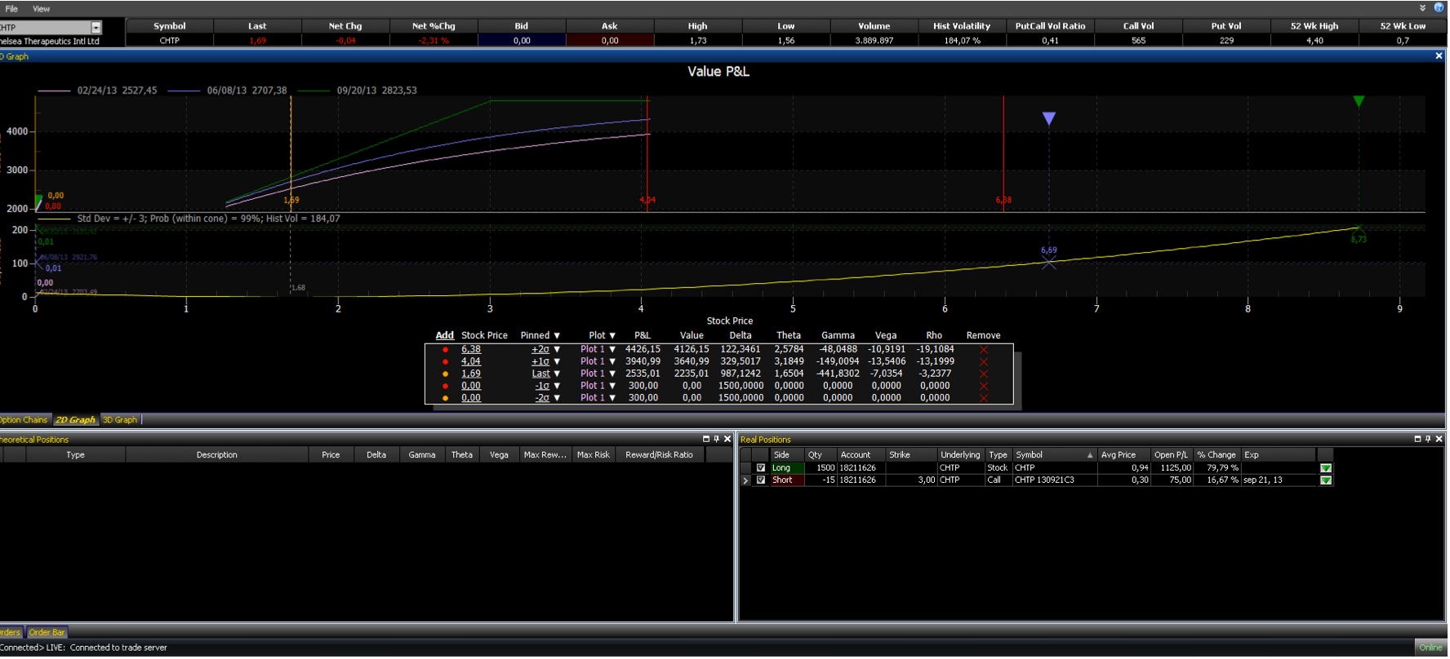Open the symbol CHTP dropdown
The width and height of the screenshot is (1450, 659).
click(96, 28)
